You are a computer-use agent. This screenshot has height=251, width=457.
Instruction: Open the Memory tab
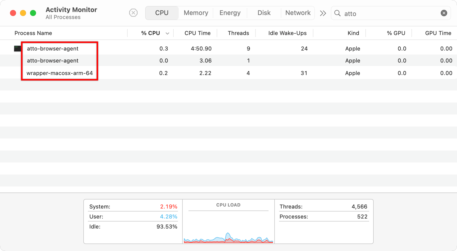click(x=196, y=13)
